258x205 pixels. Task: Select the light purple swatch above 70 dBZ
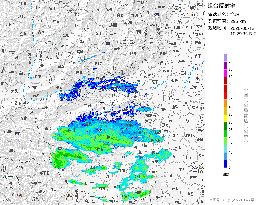coord(225,58)
